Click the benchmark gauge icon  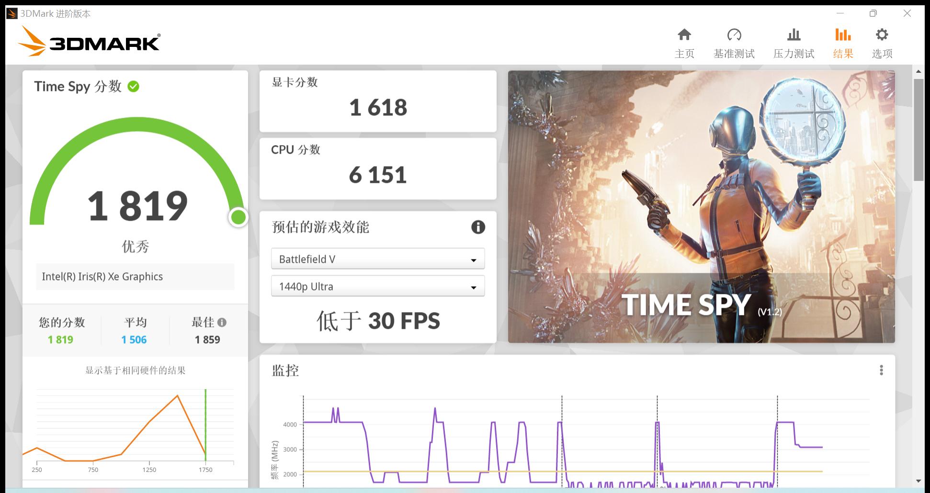pyautogui.click(x=734, y=34)
